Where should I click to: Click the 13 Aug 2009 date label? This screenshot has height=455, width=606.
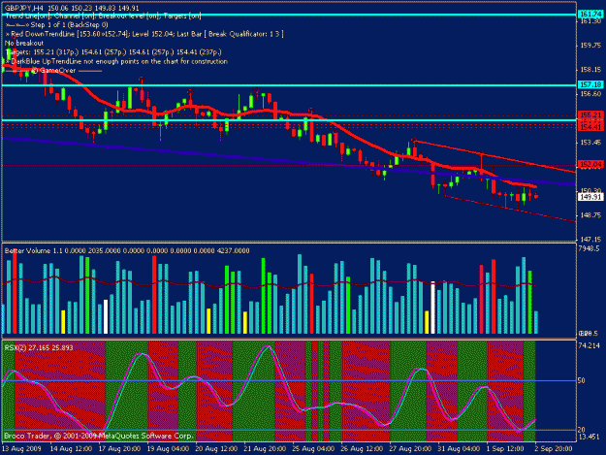pyautogui.click(x=21, y=449)
